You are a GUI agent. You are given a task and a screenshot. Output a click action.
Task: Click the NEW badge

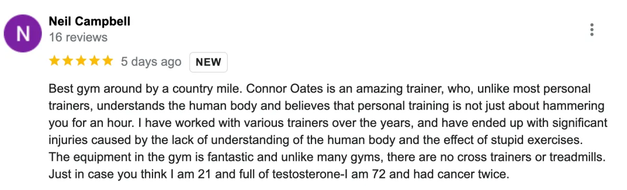click(x=208, y=62)
